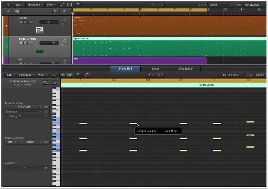Switch to the Score tab
The width and height of the screenshot is (268, 189).
point(155,69)
